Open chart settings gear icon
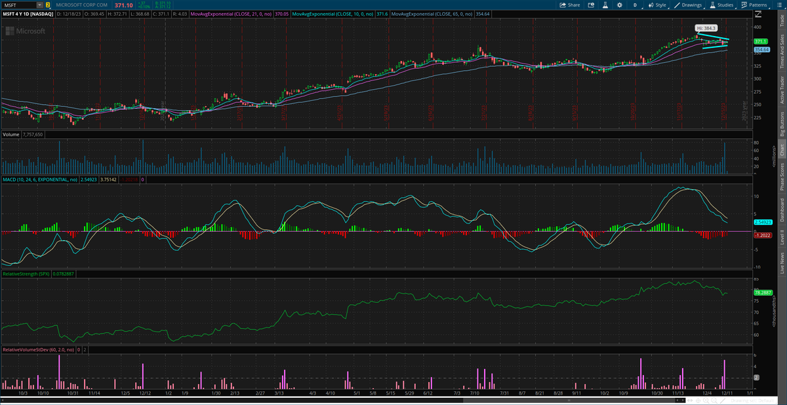The image size is (787, 405). (x=620, y=5)
